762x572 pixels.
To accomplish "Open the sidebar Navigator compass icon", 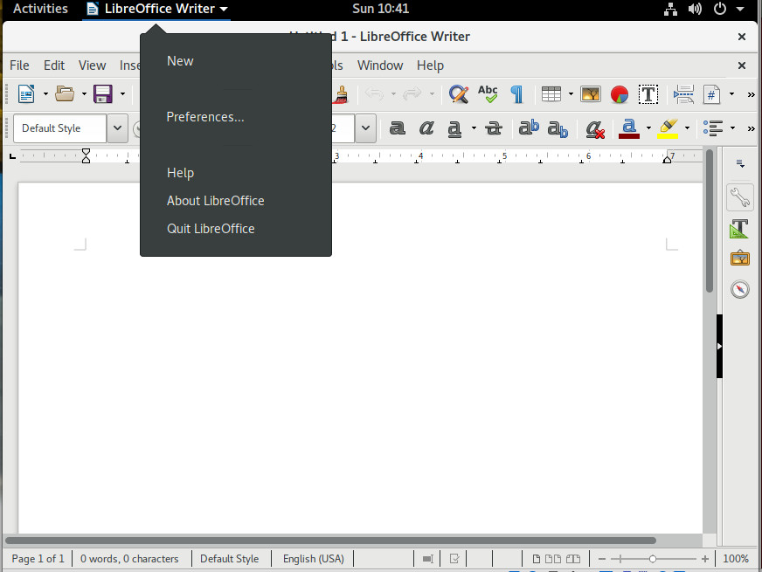I will 740,289.
